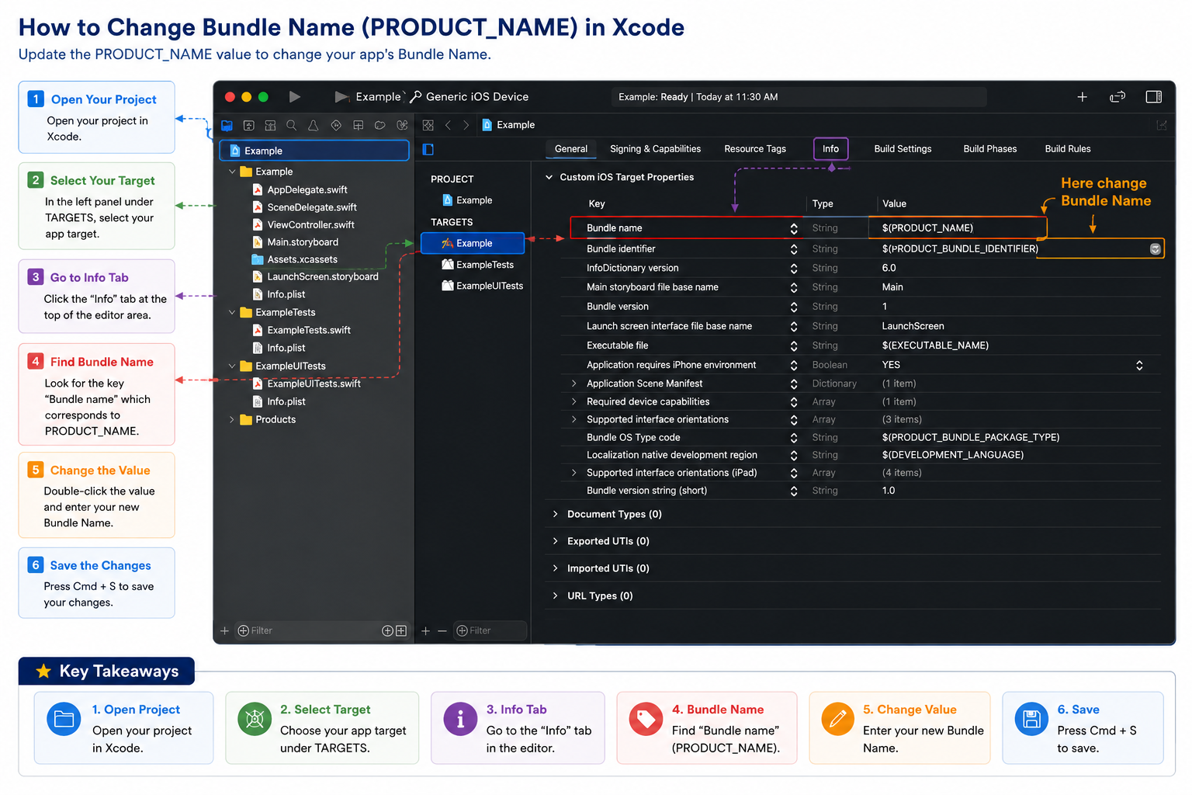Screen dimensions: 1192x795
Task: Click the code review arrows icon
Action: pyautogui.click(x=1117, y=97)
